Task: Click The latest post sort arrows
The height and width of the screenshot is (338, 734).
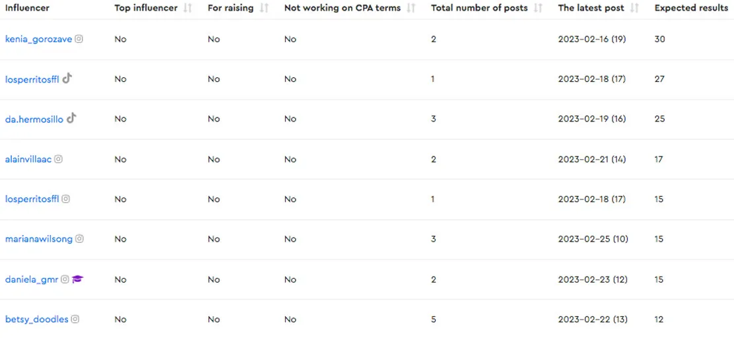Action: pyautogui.click(x=634, y=8)
